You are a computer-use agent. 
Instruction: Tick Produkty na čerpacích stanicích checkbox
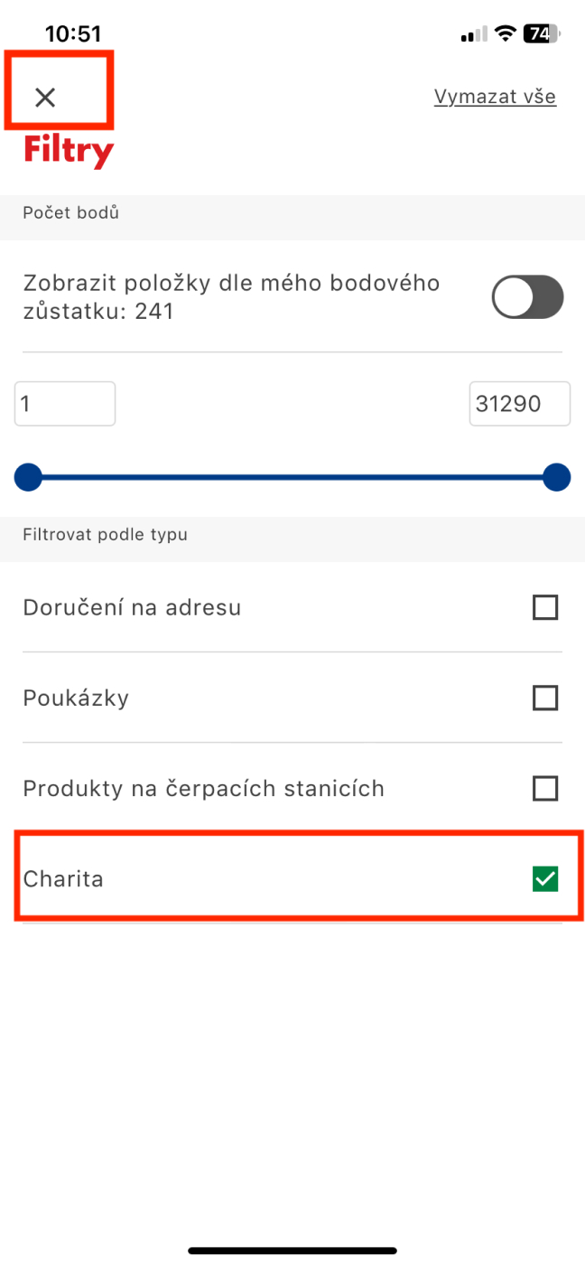545,789
